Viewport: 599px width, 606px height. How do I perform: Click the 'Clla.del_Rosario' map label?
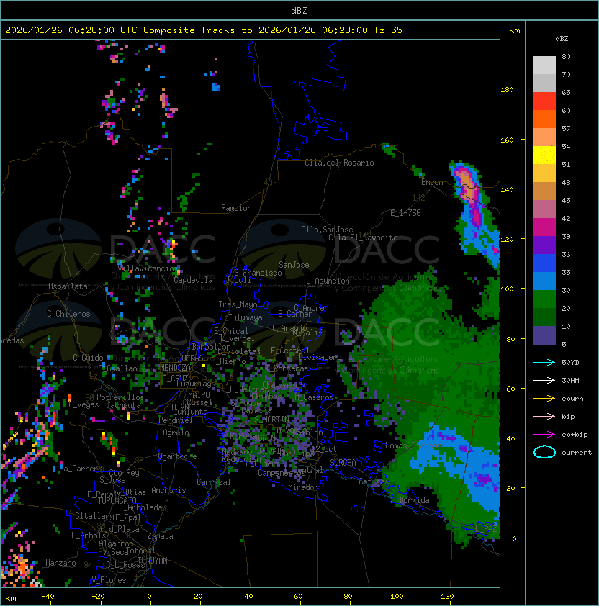[339, 163]
